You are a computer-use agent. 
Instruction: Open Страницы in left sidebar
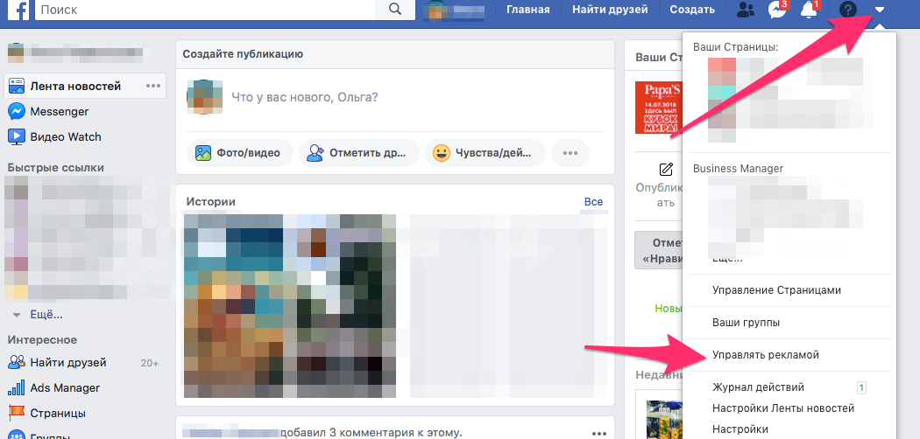click(47, 414)
